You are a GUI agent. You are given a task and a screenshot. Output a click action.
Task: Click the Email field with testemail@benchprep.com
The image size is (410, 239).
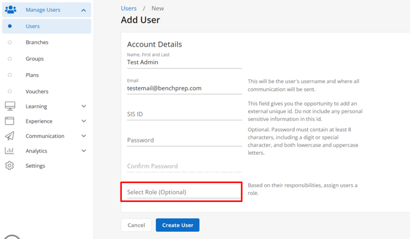pos(184,88)
